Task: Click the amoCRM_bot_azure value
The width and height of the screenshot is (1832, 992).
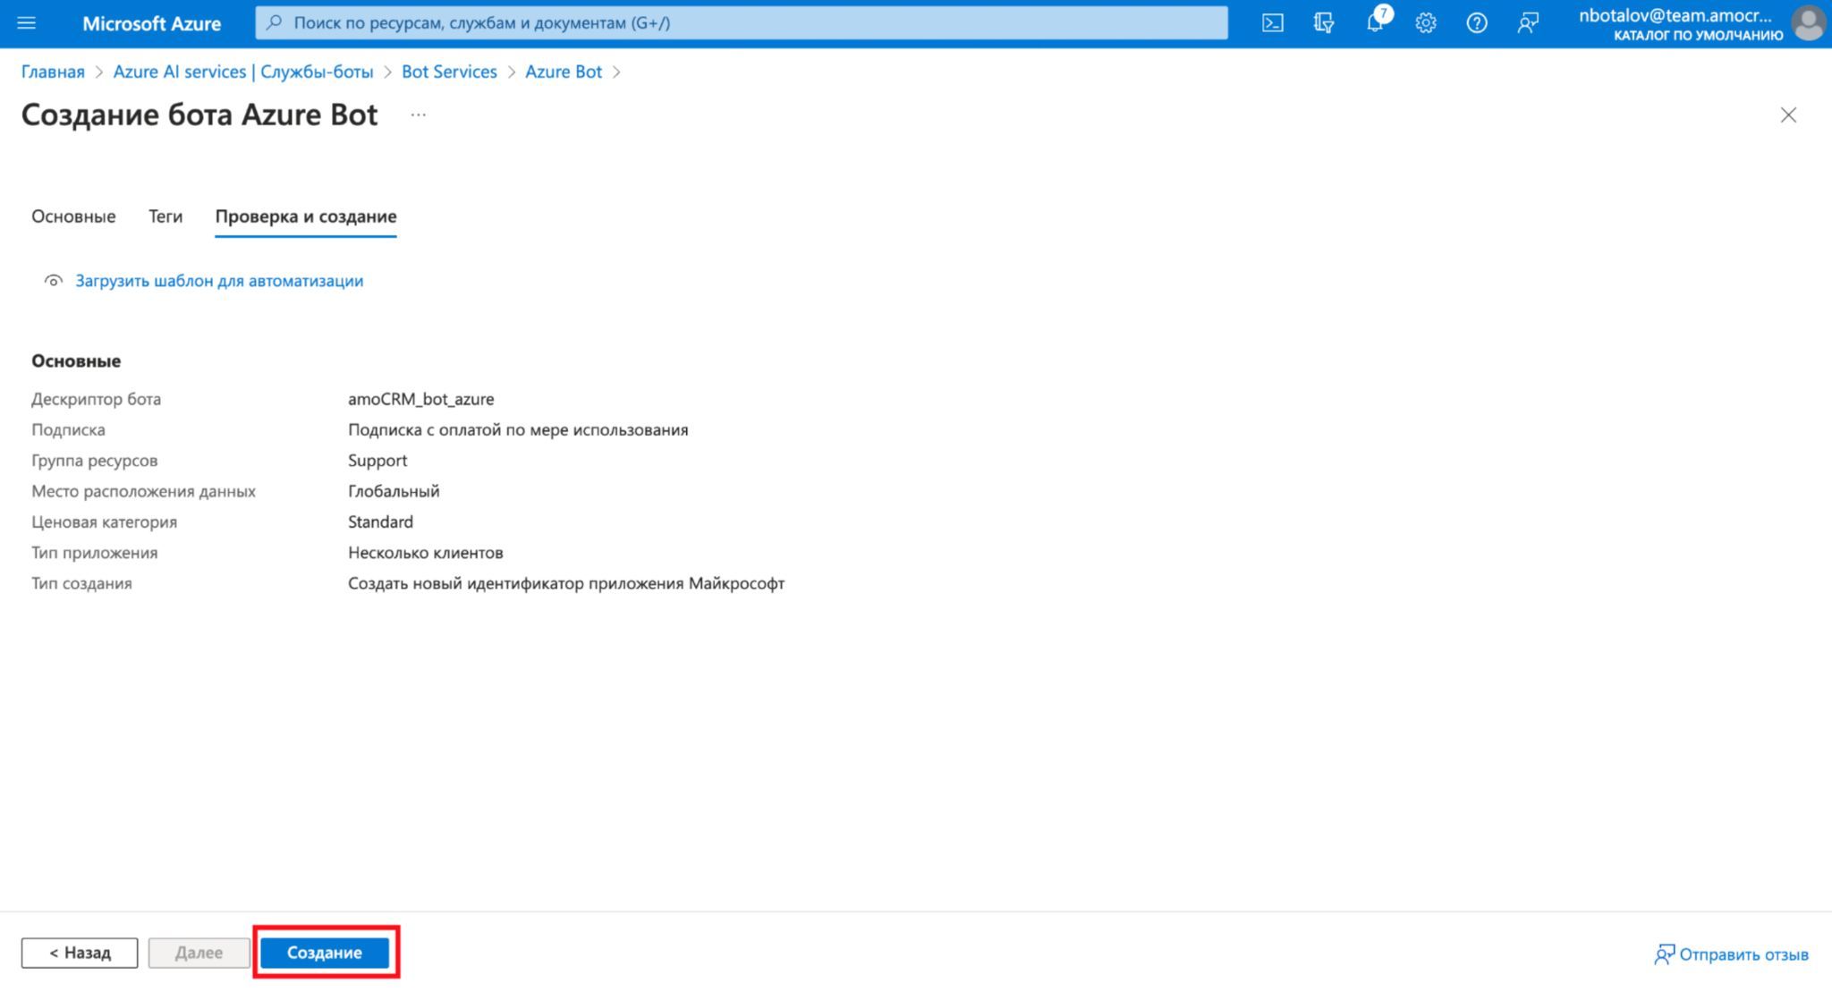Action: 421,399
